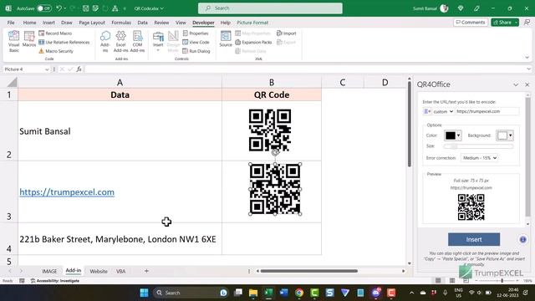The height and width of the screenshot is (301, 535).
Task: Expand the formula bar
Action: click(x=528, y=69)
